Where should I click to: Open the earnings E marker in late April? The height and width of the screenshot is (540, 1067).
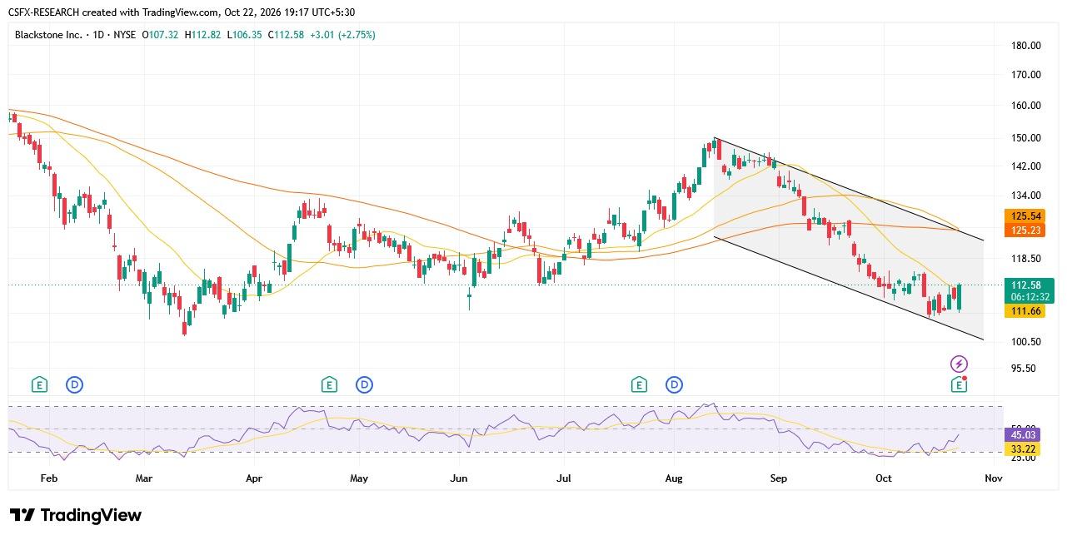329,384
